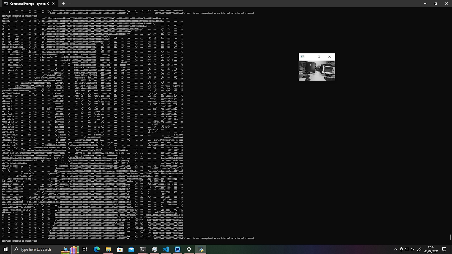The width and height of the screenshot is (452, 254).
Task: Expand the new tab profile dropdown arrow
Action: pos(70,4)
